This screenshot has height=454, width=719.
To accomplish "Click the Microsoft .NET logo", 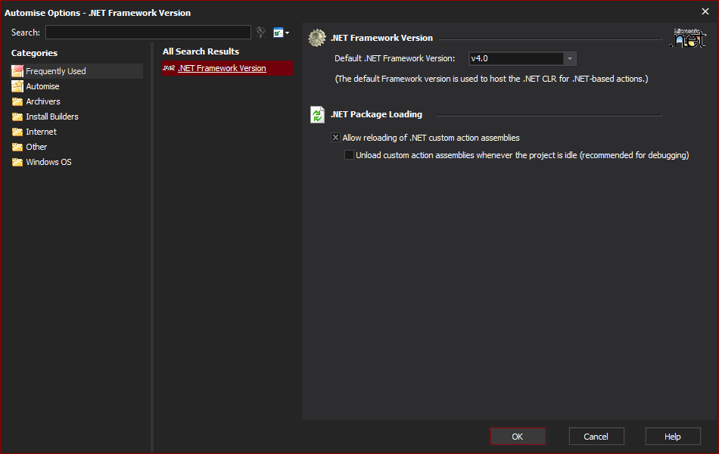I will [688, 38].
